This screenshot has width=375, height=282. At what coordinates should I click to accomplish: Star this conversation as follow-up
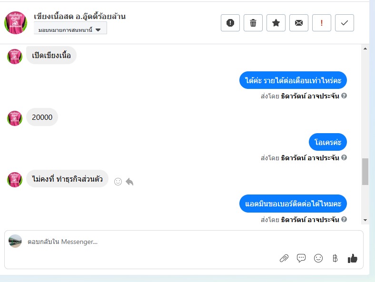[276, 23]
